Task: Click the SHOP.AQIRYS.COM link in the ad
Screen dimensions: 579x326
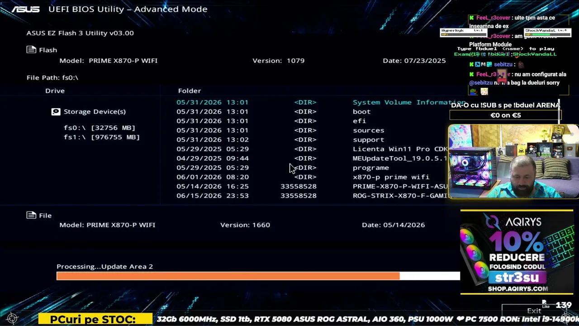Action: [x=517, y=288]
